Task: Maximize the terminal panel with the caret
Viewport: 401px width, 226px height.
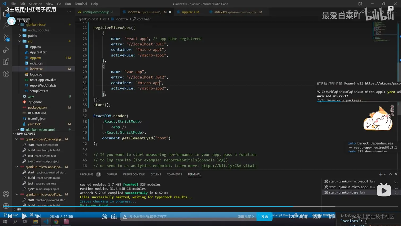Action: (391, 174)
